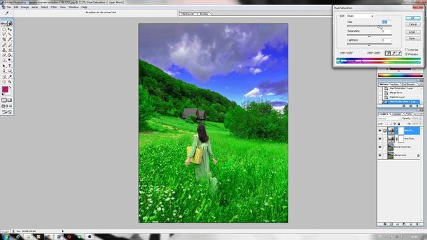Click the Lightness slider handle
Viewport: 427px width, 240px height.
coord(369,45)
